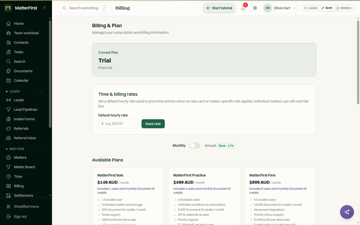Open Matter Board funnel icon

point(8,167)
